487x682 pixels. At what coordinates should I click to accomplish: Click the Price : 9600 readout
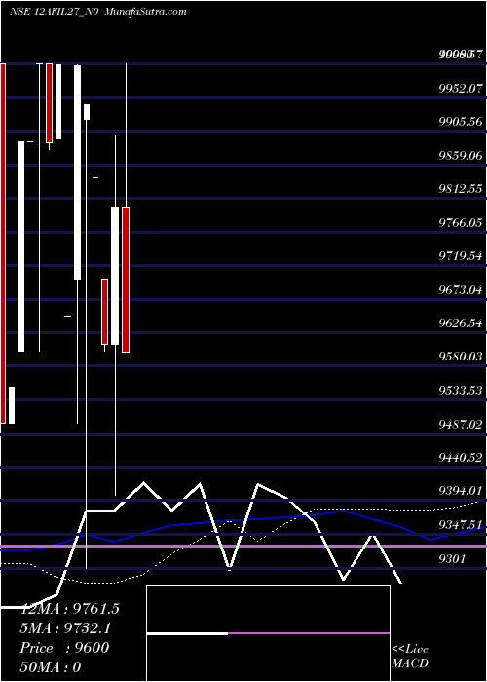(64, 648)
